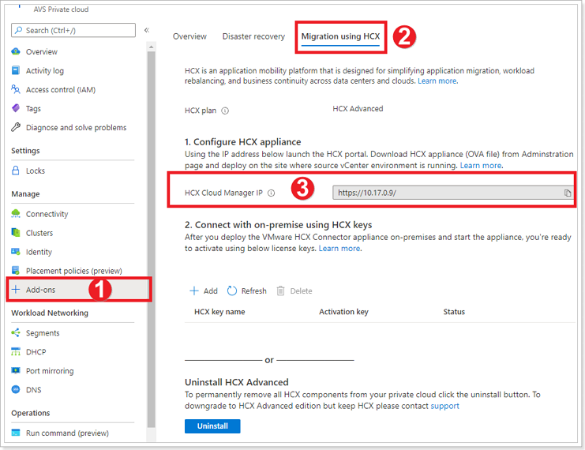Viewport: 585px width, 450px height.
Task: Click the Segments icon
Action: (x=16, y=332)
